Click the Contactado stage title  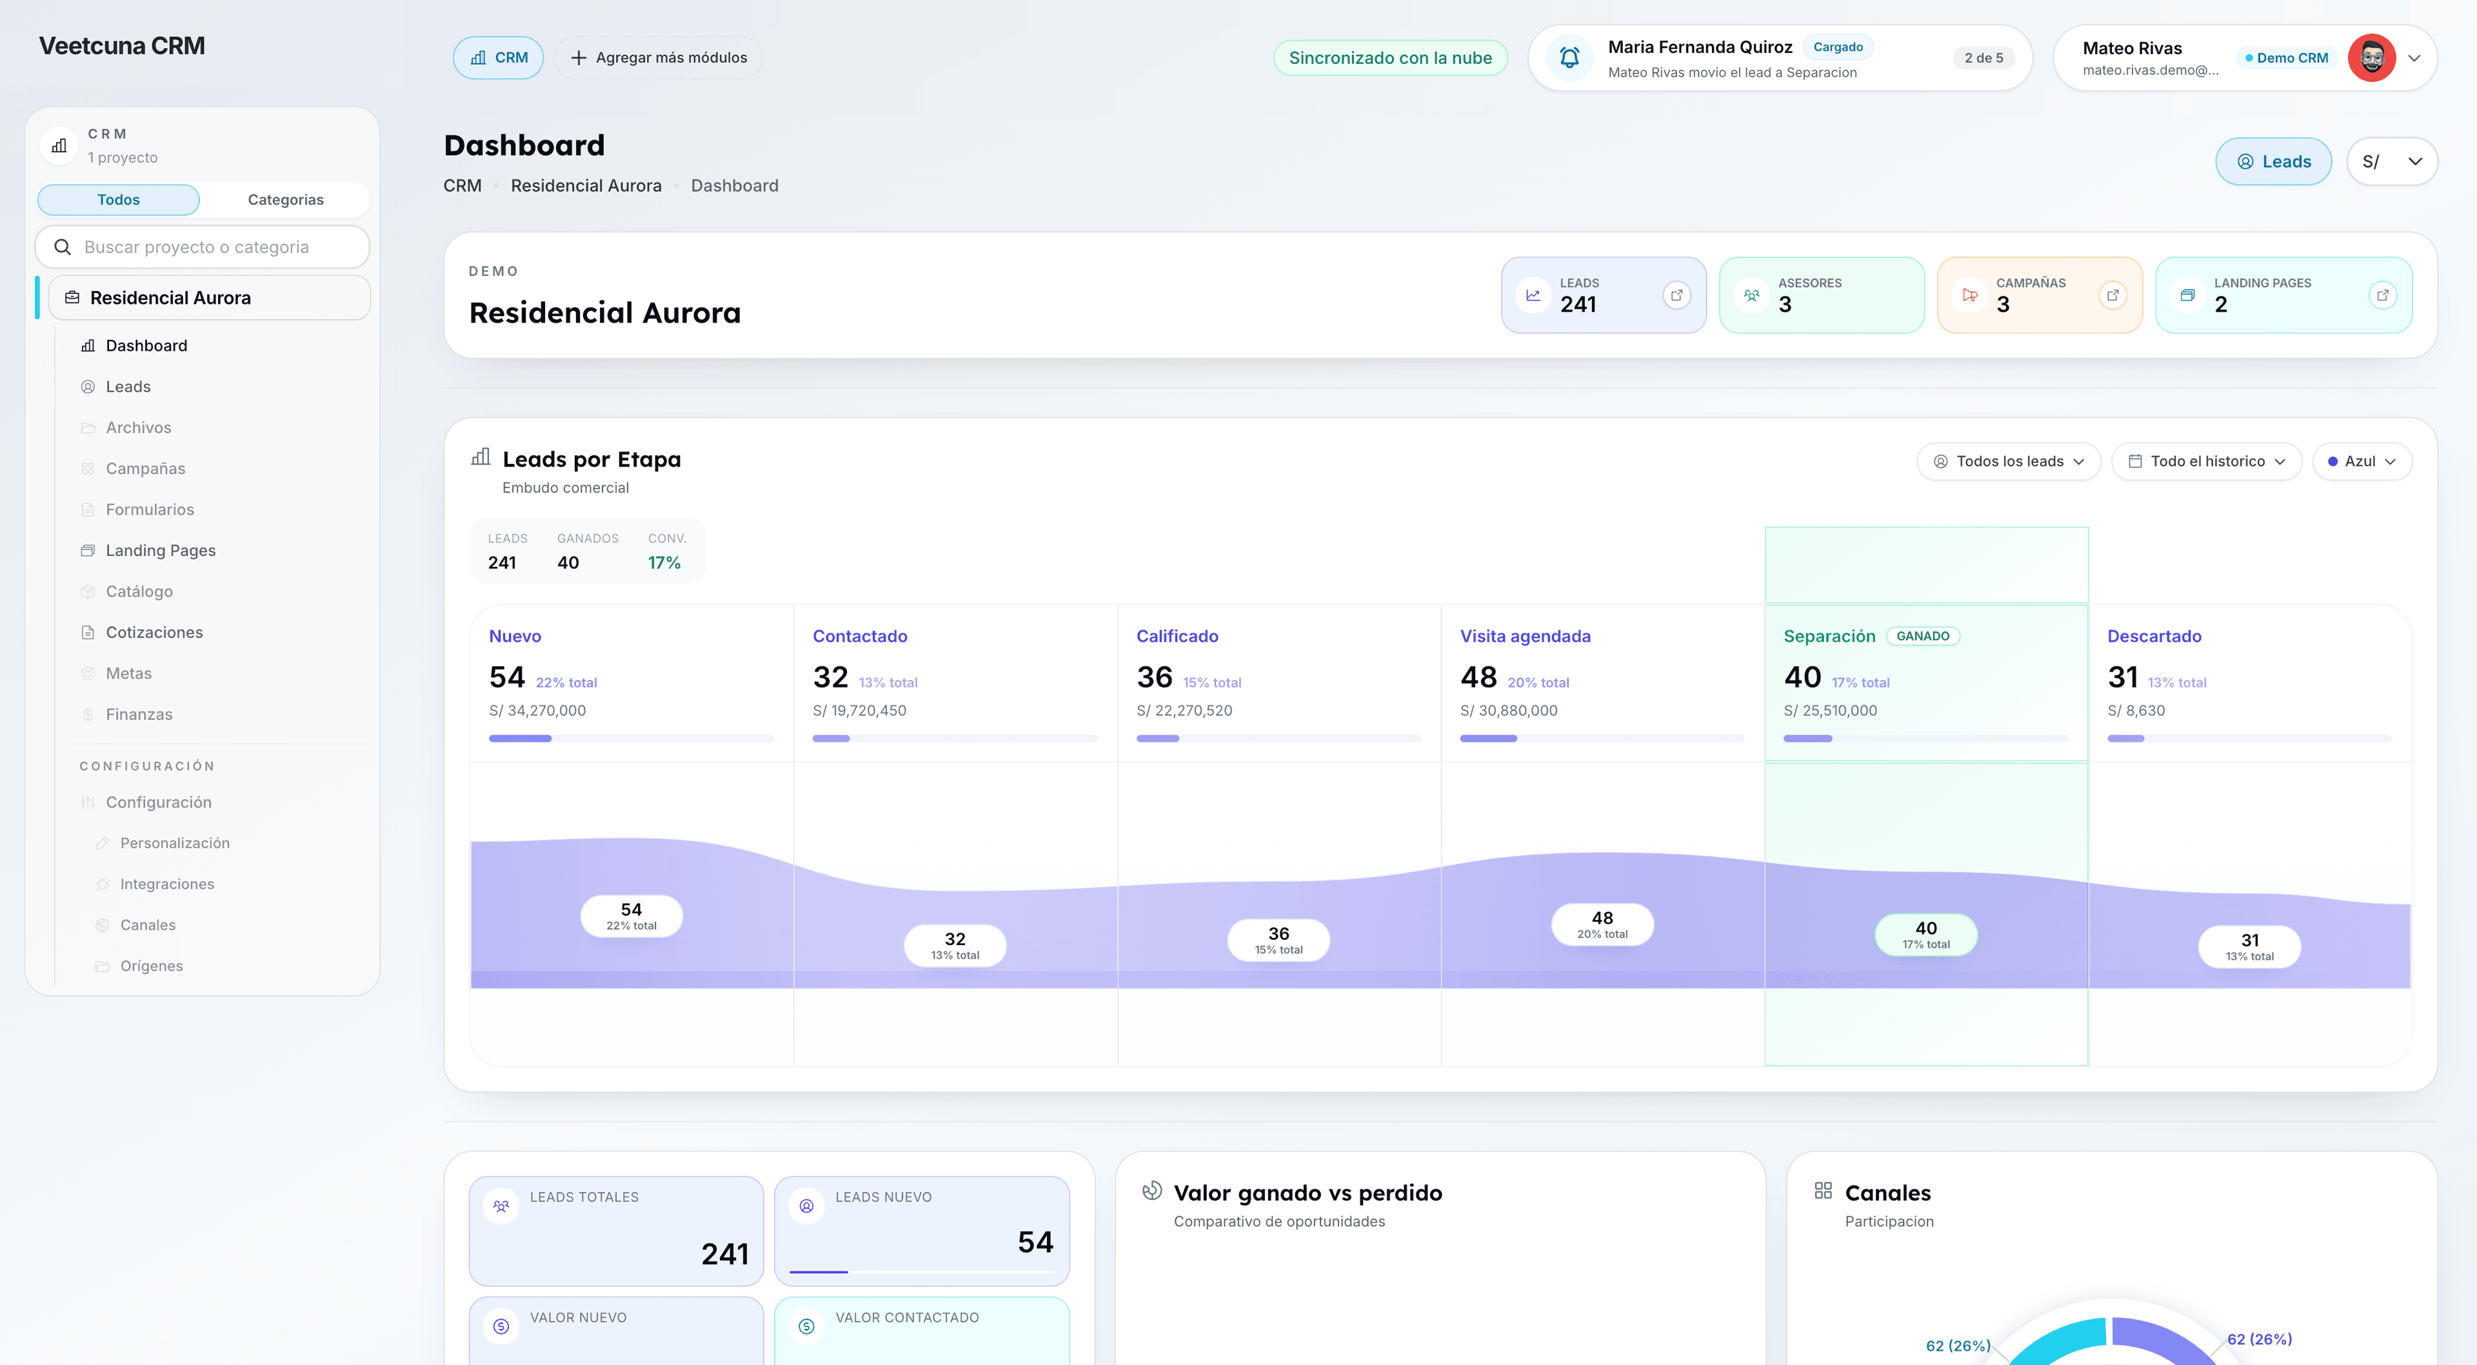coord(860,636)
